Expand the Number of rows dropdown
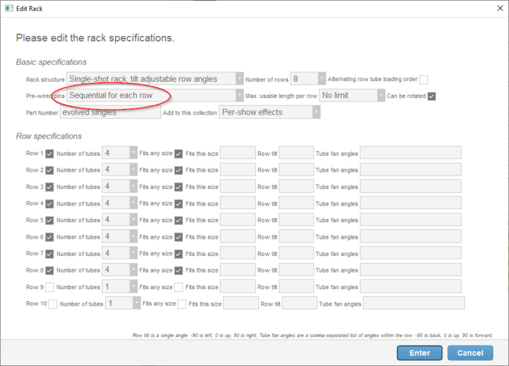Viewport: 509px width, 366px height. pyautogui.click(x=322, y=79)
